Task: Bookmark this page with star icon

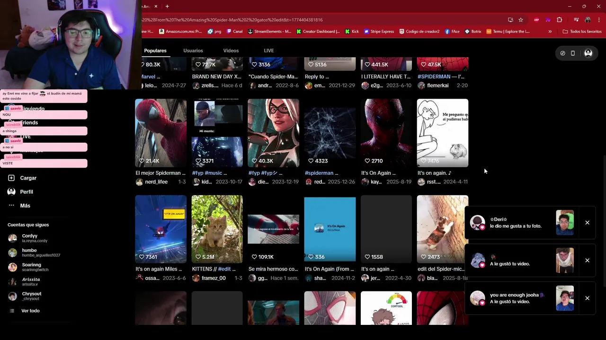Action: (521, 20)
